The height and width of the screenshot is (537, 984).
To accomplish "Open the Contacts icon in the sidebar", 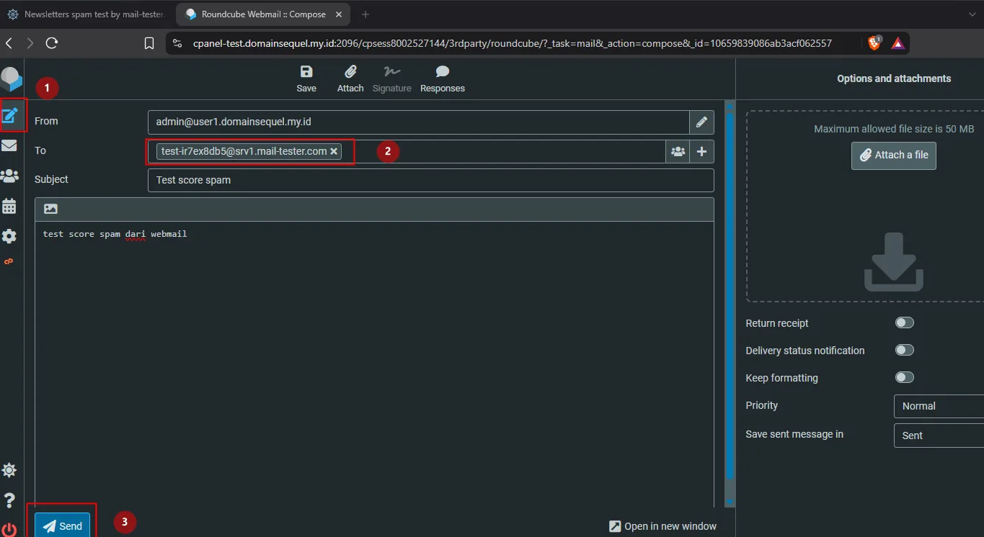I will [9, 176].
